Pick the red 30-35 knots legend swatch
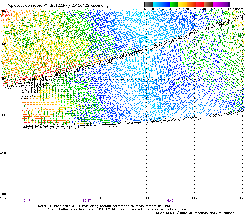 point(200,4)
